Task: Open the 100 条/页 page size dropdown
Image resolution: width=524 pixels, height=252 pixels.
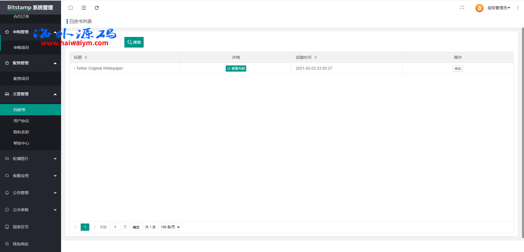Action: tap(170, 227)
